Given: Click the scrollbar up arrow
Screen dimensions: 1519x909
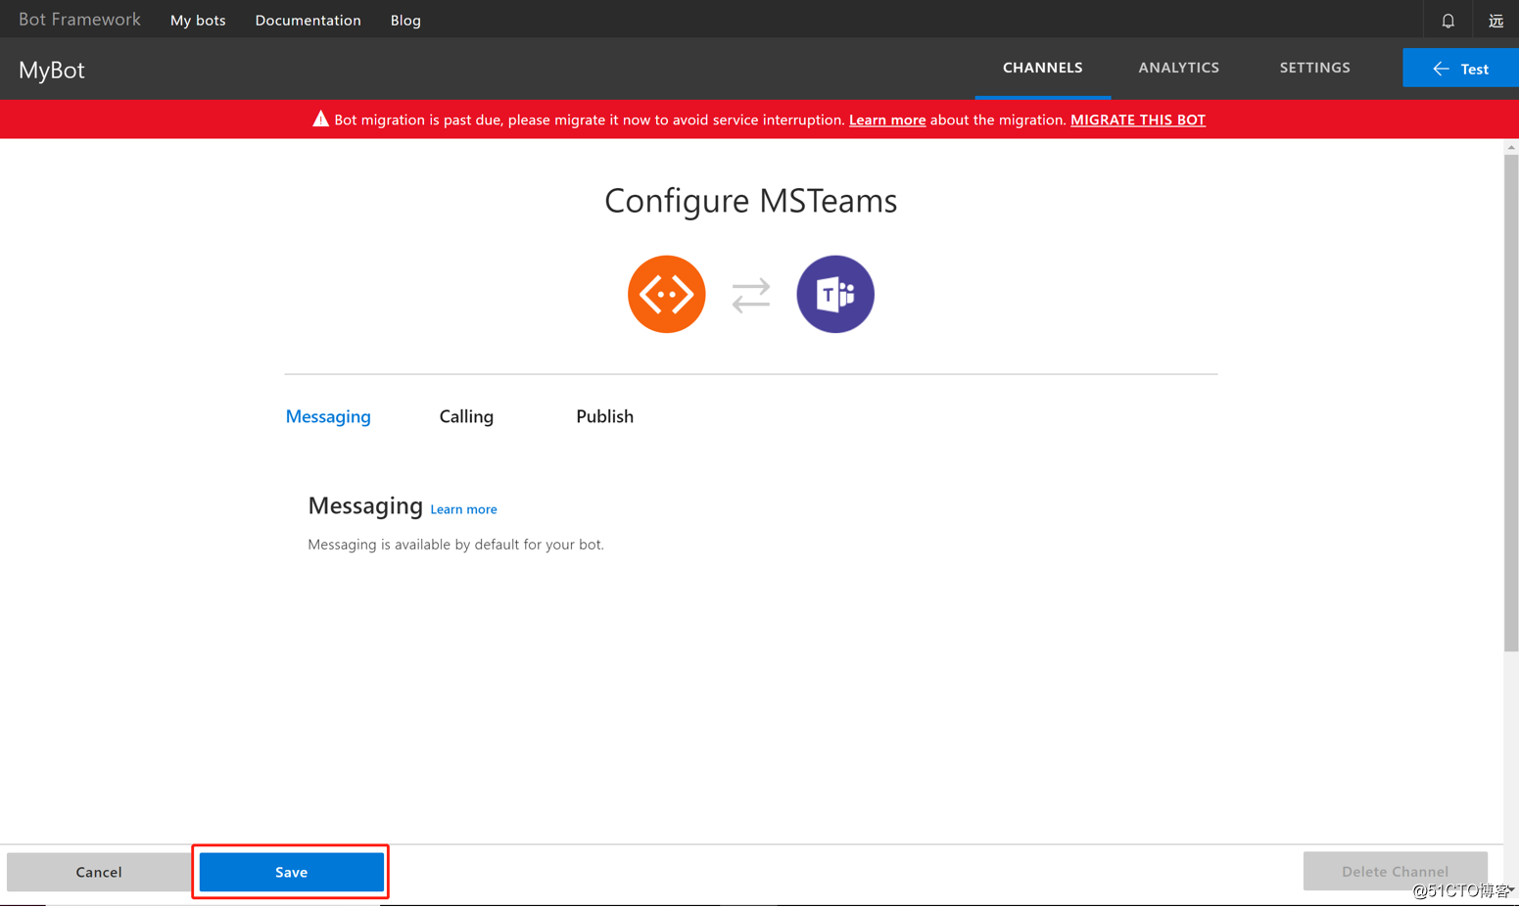Looking at the screenshot, I should pos(1511,147).
